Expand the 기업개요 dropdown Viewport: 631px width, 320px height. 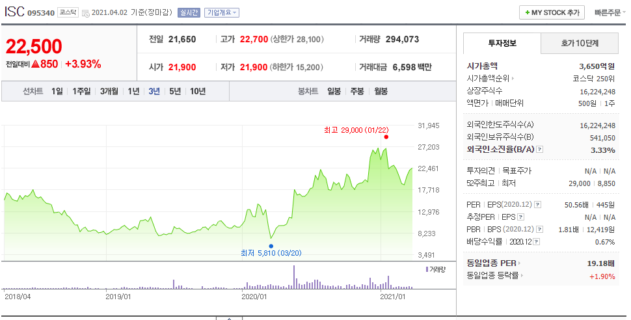pos(222,12)
